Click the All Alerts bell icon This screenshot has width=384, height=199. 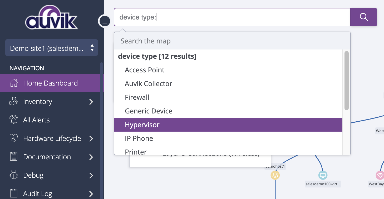(x=13, y=120)
